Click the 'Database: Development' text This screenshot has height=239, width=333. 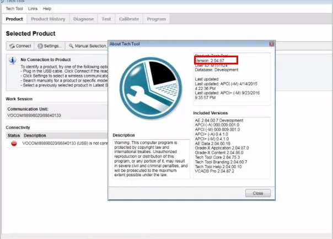[x=217, y=70]
